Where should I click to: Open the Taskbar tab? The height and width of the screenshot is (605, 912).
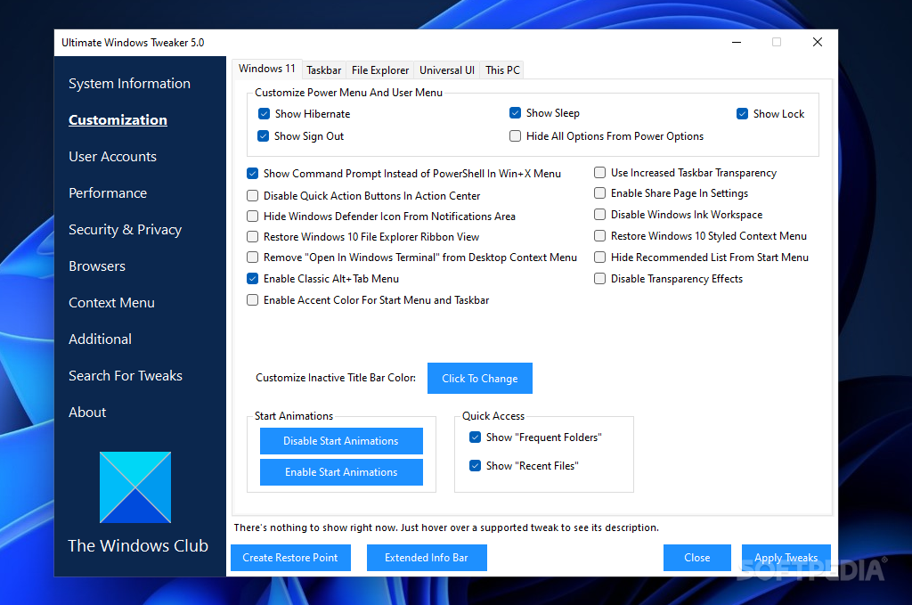pyautogui.click(x=323, y=69)
